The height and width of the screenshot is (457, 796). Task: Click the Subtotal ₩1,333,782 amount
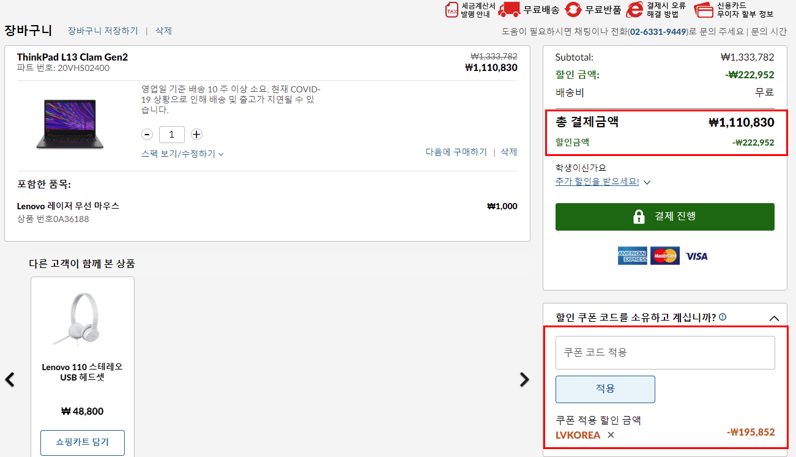click(x=748, y=57)
